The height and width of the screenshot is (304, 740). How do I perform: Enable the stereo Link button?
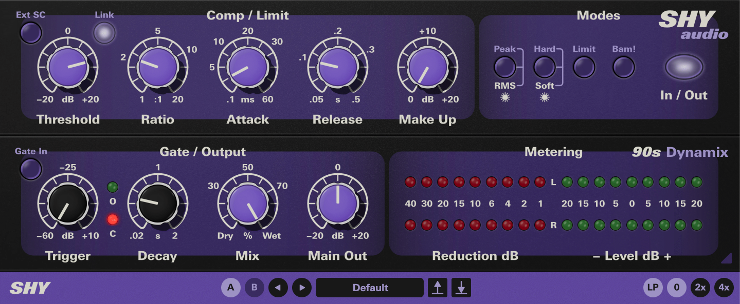pos(104,33)
